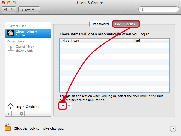Open help with the question mark button
181x136 pixels.
(x=173, y=129)
